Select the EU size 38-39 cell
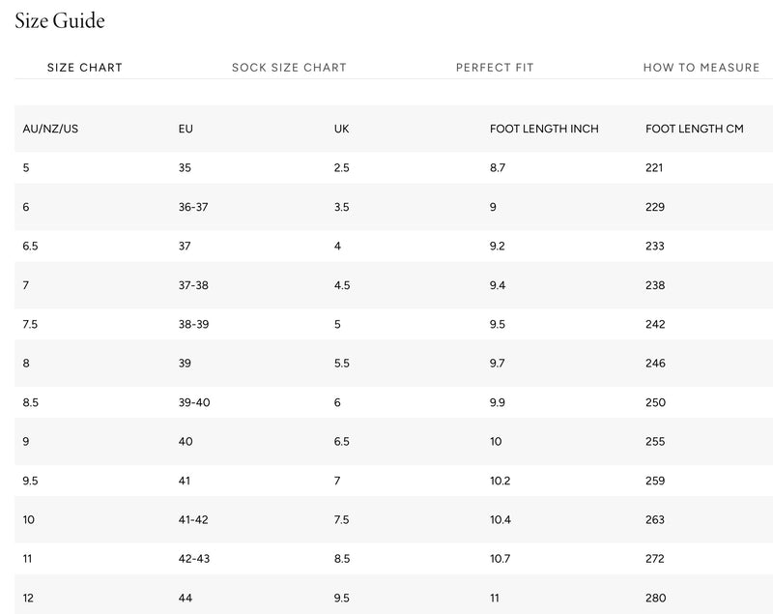The width and height of the screenshot is (773, 614). coord(193,325)
